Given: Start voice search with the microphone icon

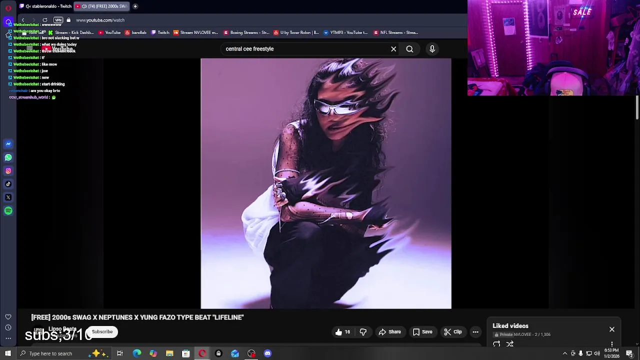Looking at the screenshot, I should pyautogui.click(x=432, y=49).
